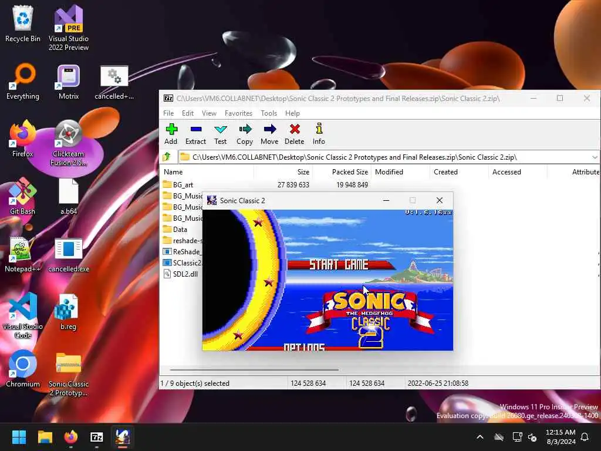Open the File menu in 7-Zip

click(168, 113)
